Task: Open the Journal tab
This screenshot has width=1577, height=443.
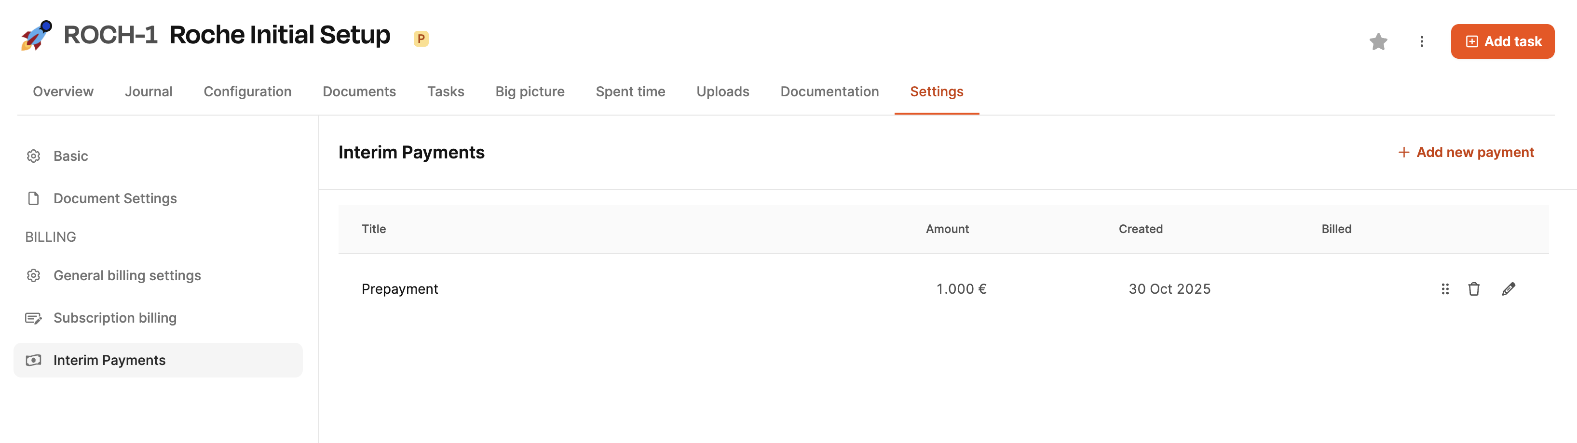Action: point(149,91)
